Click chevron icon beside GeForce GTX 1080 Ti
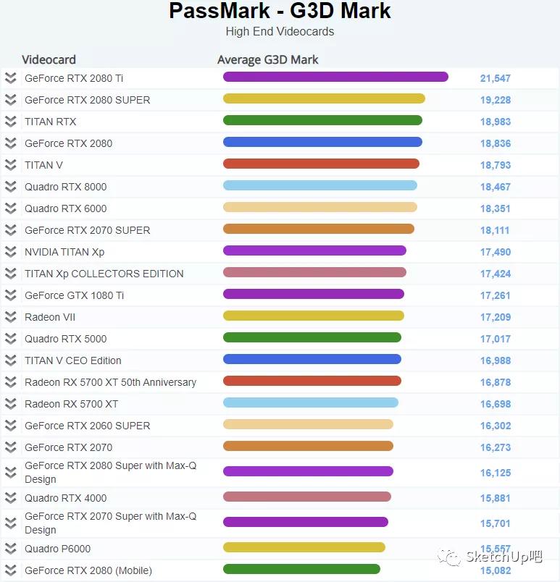560x582 pixels. (x=10, y=295)
